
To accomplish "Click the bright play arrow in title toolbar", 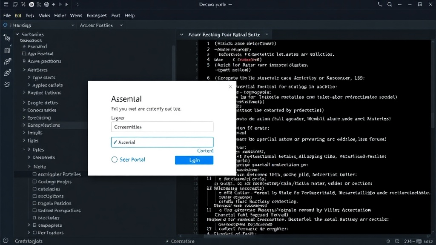I will click(x=67, y=4).
